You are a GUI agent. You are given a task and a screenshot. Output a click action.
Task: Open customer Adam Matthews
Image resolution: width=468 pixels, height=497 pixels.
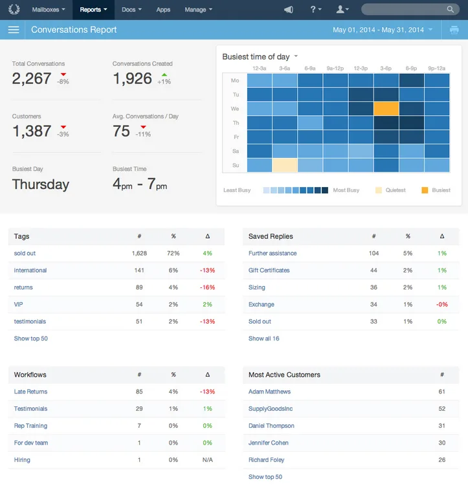pyautogui.click(x=269, y=392)
